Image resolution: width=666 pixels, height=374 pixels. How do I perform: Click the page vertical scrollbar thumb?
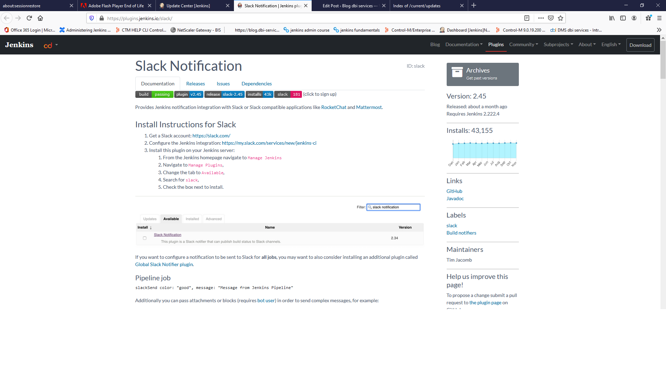(663, 60)
